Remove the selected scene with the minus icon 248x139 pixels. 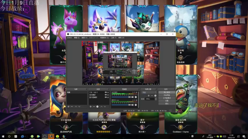(x=72, y=107)
